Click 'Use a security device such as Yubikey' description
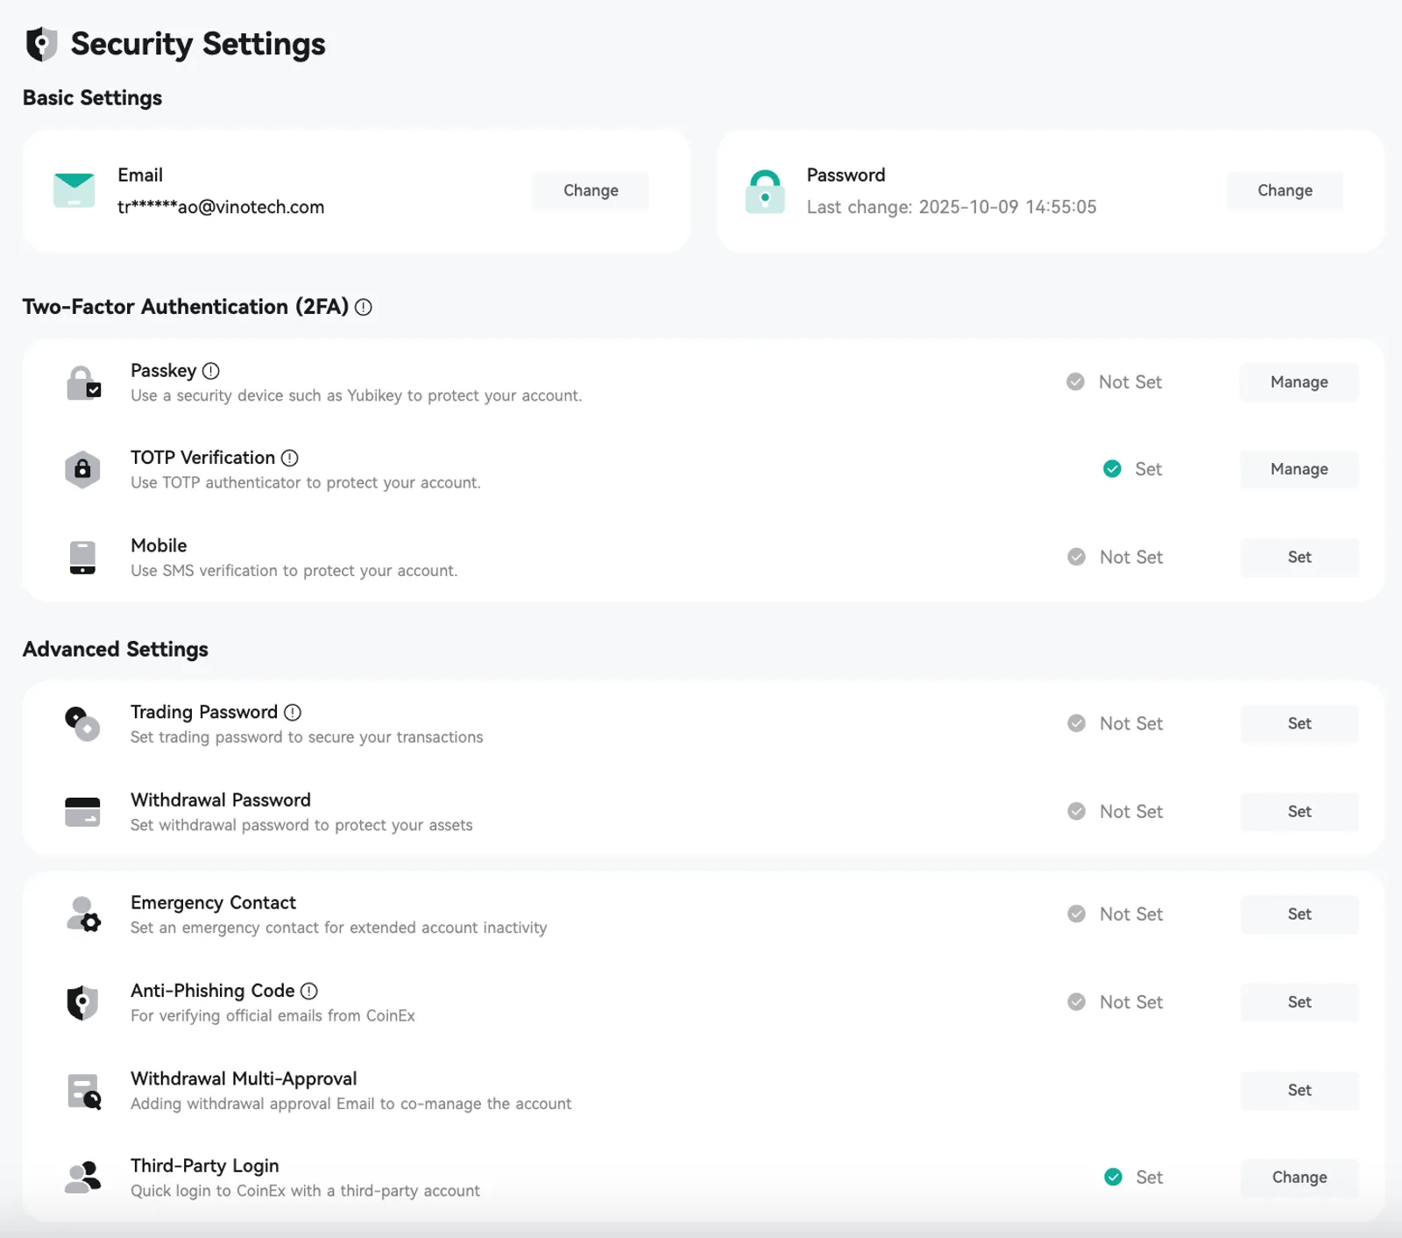 (x=356, y=395)
